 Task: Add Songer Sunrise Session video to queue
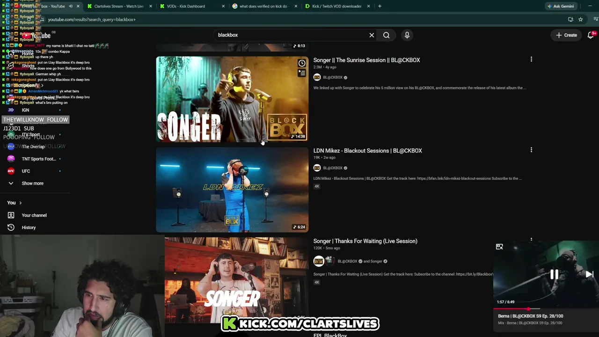302,73
